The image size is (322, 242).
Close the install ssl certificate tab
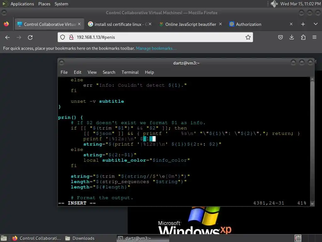tap(150, 24)
